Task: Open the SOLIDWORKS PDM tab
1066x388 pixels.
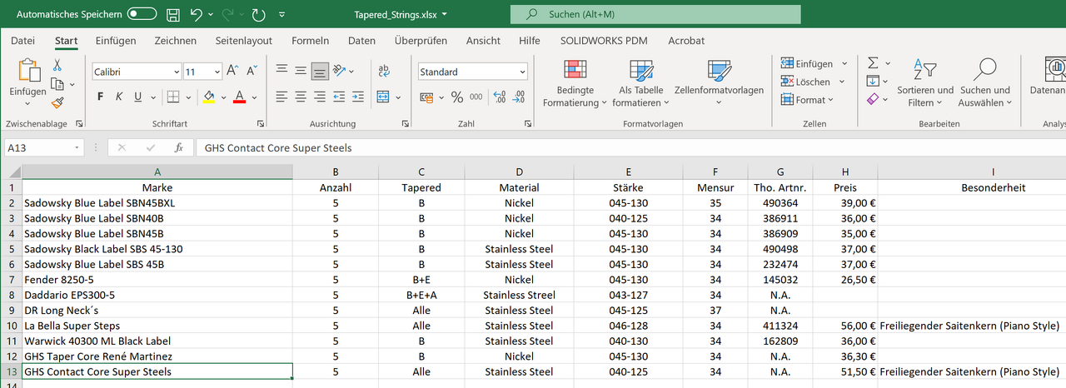Action: (x=604, y=40)
